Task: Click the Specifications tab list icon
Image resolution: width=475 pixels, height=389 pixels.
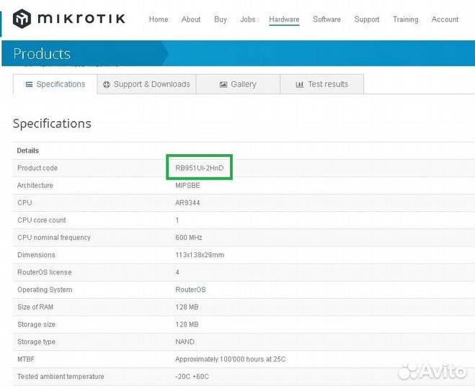Action: [29, 84]
